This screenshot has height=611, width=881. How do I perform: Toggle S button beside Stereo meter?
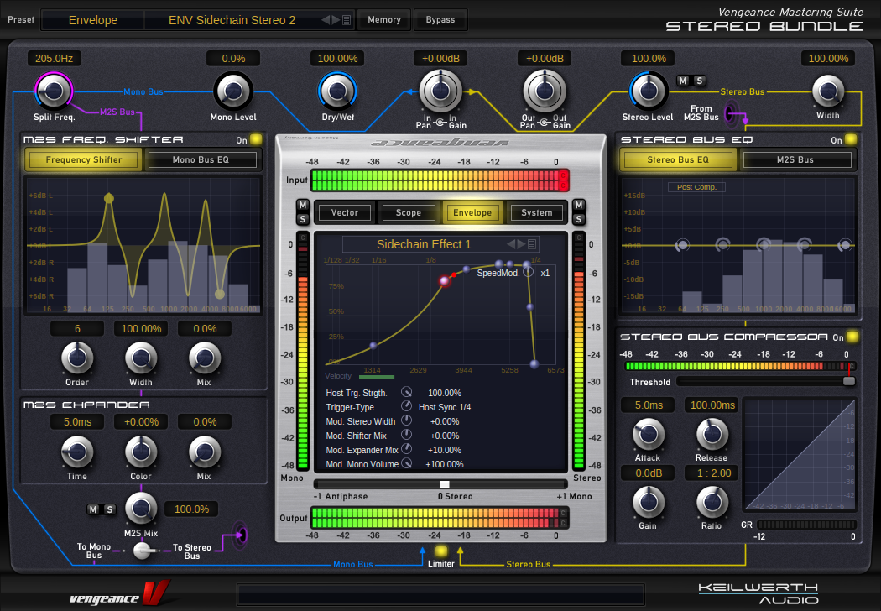tap(579, 219)
